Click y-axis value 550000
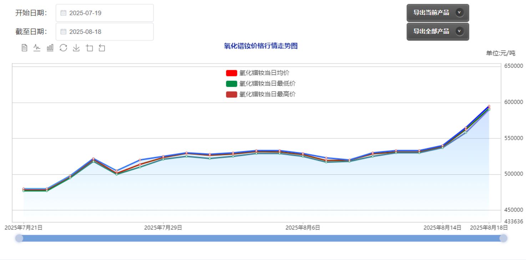 point(514,138)
